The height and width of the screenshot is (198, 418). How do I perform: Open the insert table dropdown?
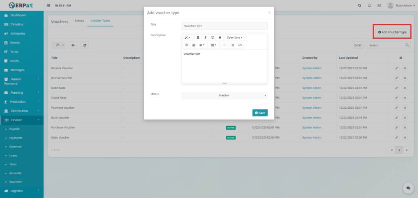tap(214, 45)
